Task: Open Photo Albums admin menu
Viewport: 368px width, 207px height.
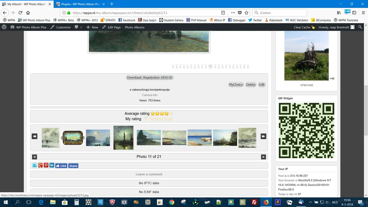Action: (x=135, y=27)
